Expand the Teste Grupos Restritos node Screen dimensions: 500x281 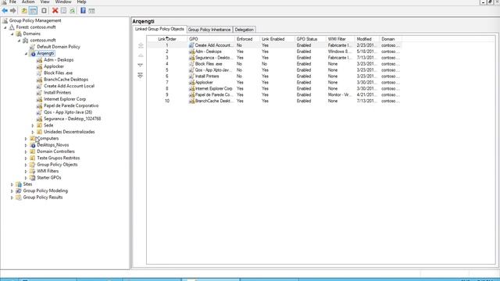(x=26, y=158)
